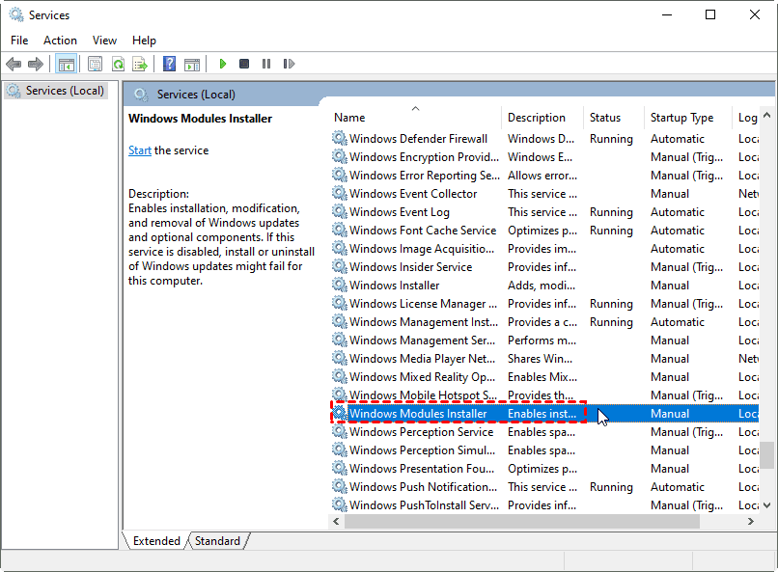The width and height of the screenshot is (778, 572).
Task: Click 'Enables inst...' description of Modules Installer
Action: 542,414
